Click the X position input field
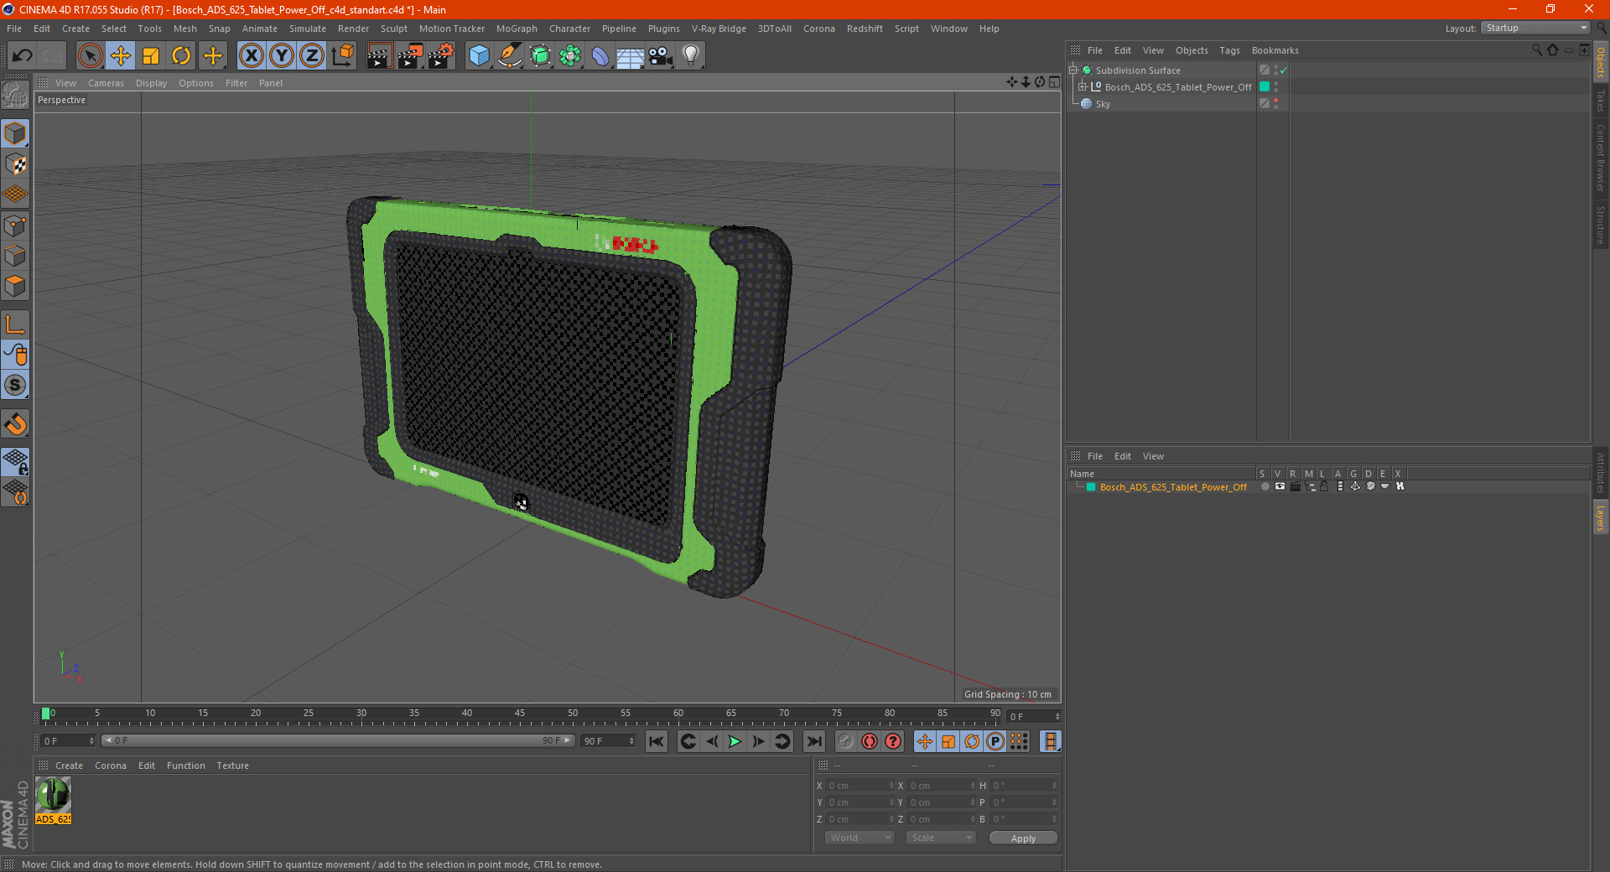 [x=861, y=786]
